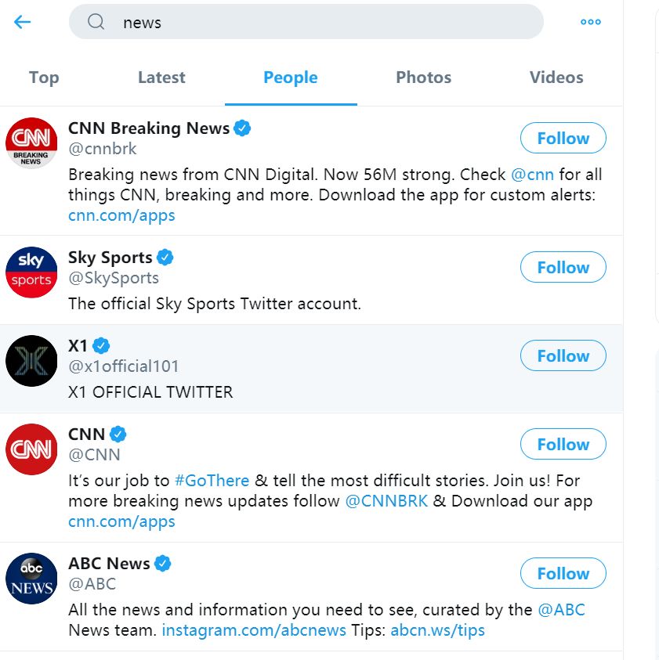Open the X1 profile avatar
This screenshot has width=659, height=660.
[31, 361]
